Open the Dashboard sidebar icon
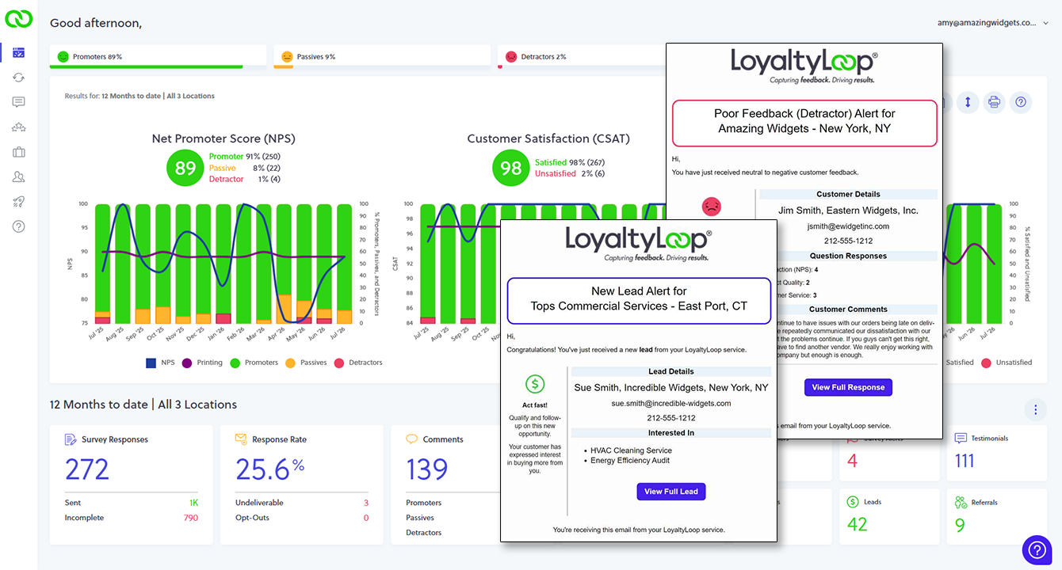The width and height of the screenshot is (1062, 570). coord(18,53)
